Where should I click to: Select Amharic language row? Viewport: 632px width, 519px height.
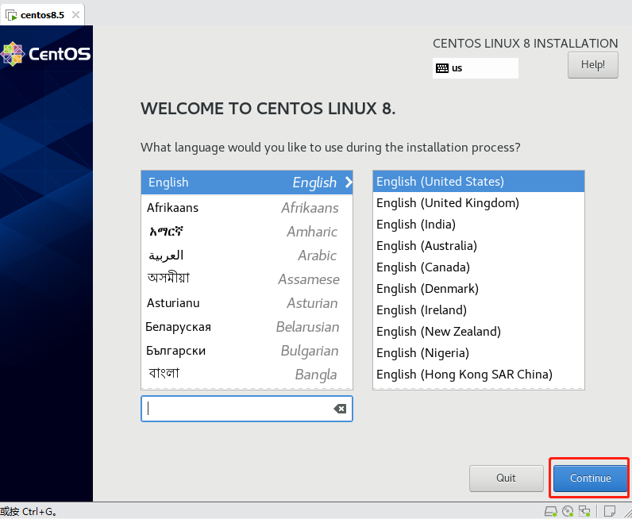tap(247, 231)
